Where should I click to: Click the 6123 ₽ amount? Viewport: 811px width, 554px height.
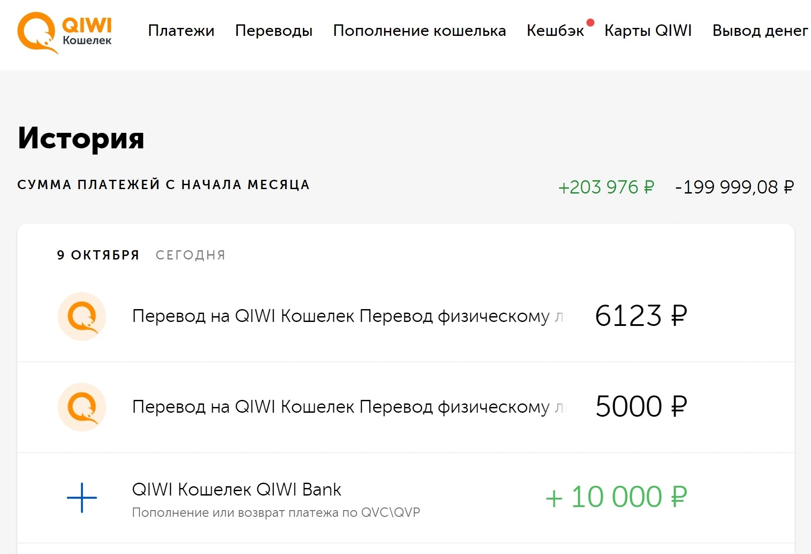[641, 316]
